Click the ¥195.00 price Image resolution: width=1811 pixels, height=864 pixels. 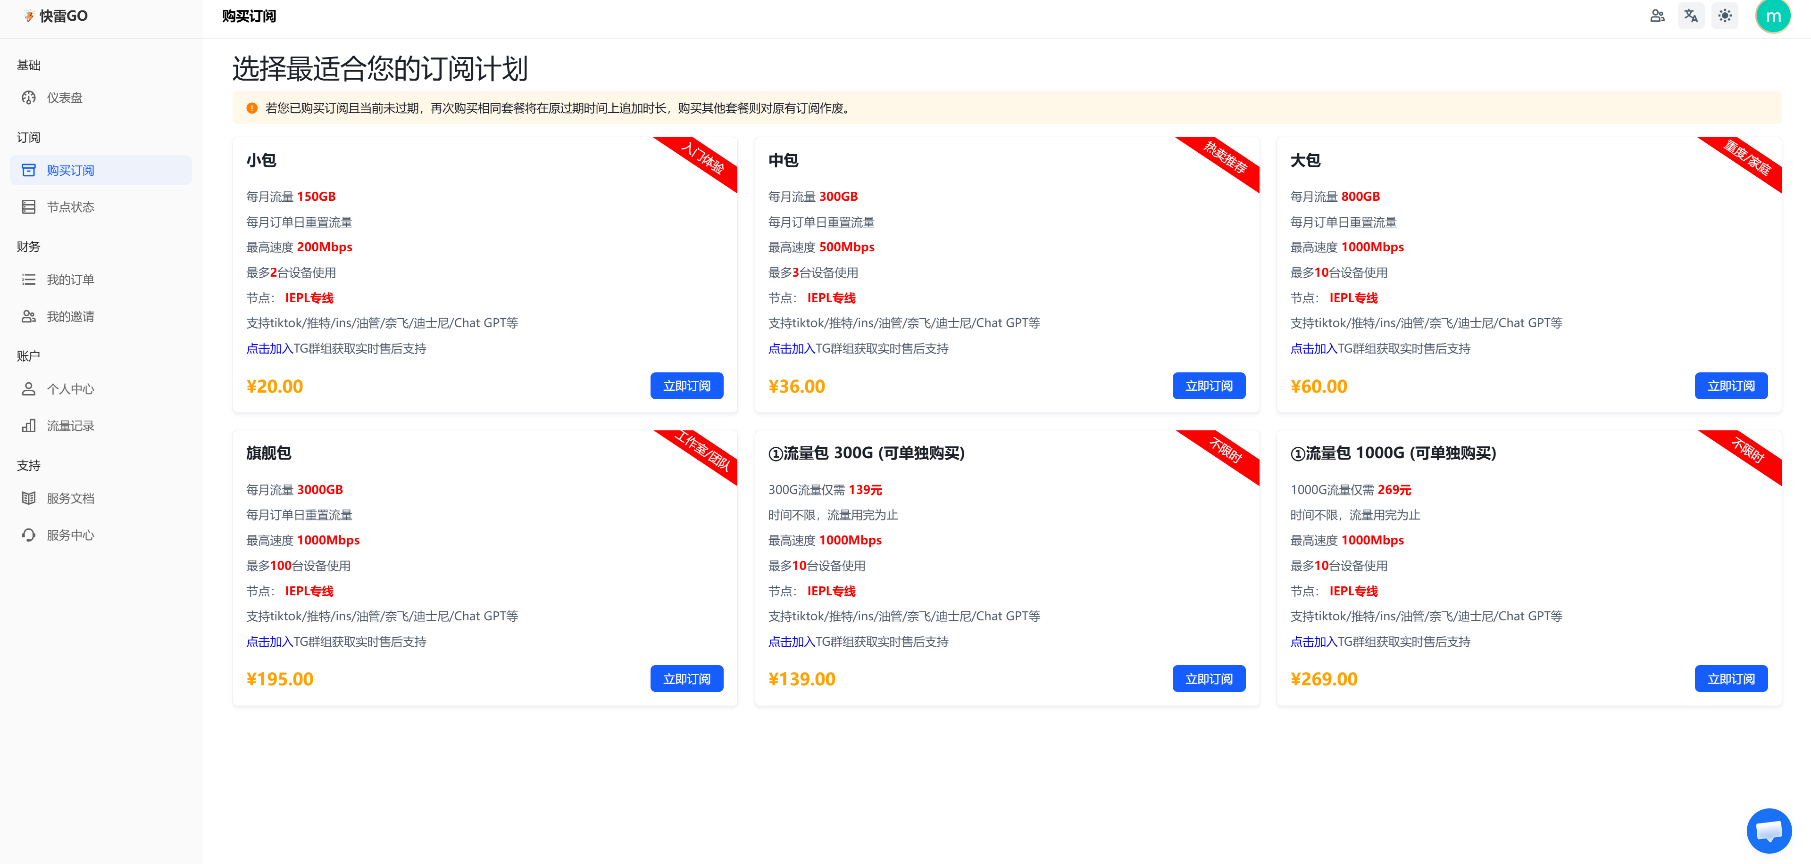[280, 679]
